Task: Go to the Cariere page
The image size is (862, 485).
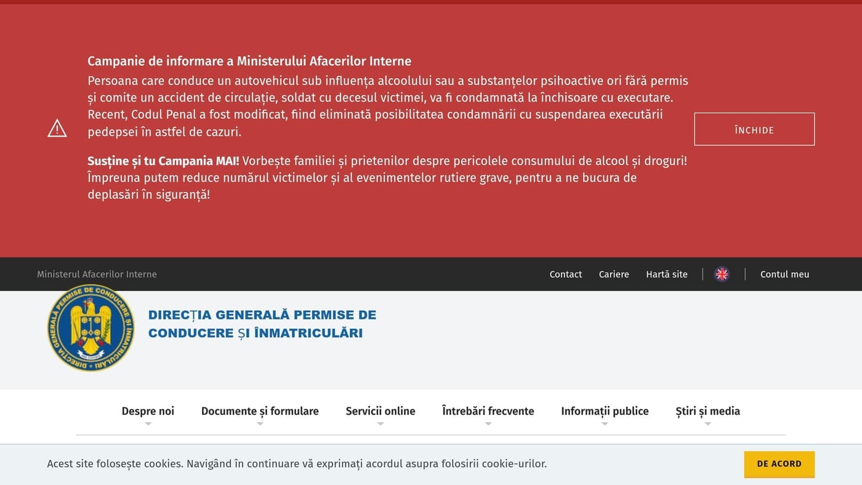Action: [x=614, y=275]
